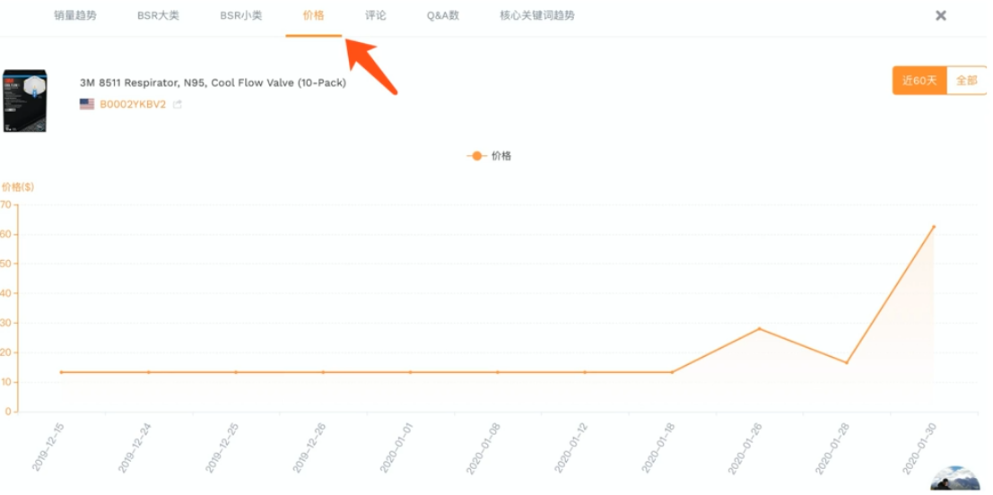
Task: Click the 3M 8511 Respirator product title
Action: (x=213, y=83)
